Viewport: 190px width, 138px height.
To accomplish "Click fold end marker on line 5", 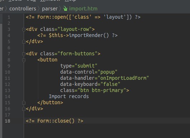I will tap(24, 42).
